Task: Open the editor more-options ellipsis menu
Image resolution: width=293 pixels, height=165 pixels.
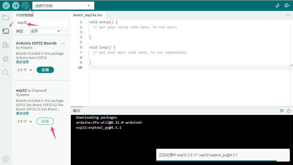Action: tap(288, 15)
